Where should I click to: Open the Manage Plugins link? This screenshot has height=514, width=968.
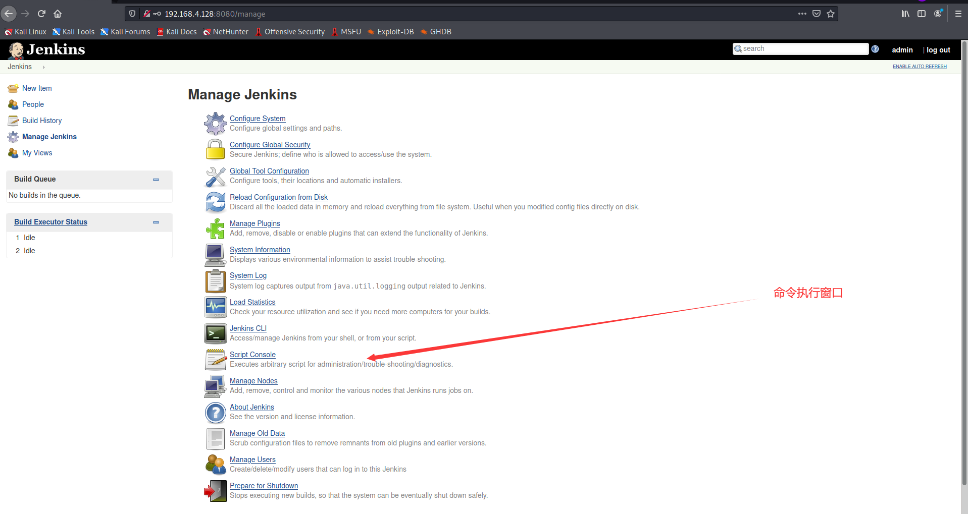pyautogui.click(x=255, y=223)
